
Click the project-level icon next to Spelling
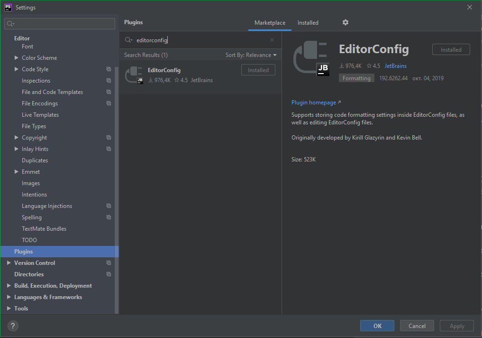pos(109,217)
